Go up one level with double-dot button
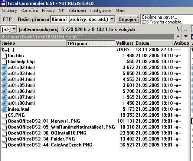Viewport: 193px width, 161px height. coord(186,29)
